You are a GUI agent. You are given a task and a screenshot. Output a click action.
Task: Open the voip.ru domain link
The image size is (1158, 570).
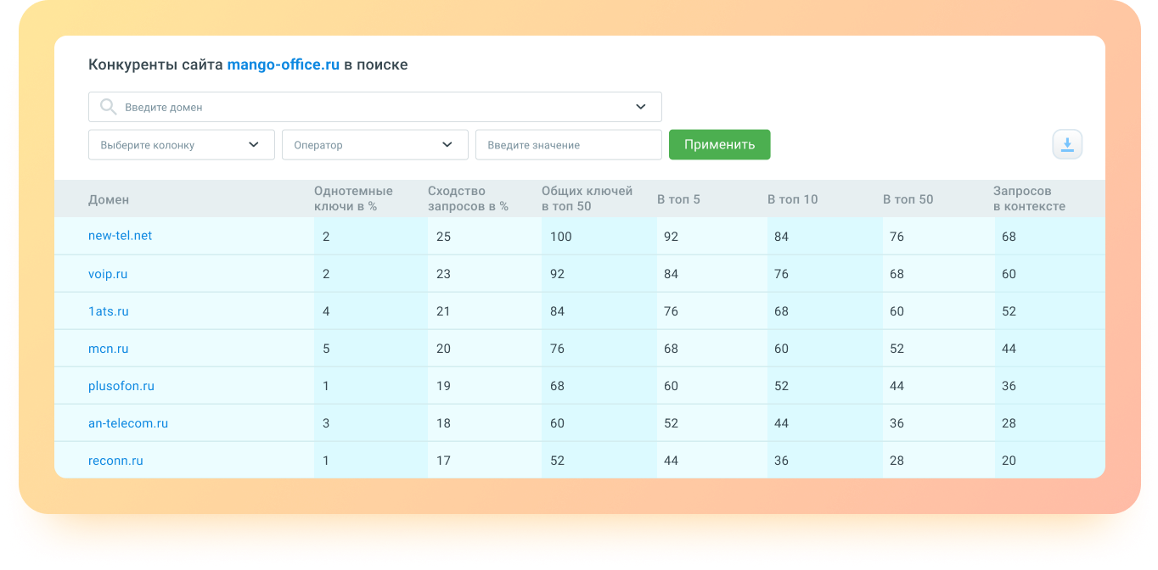108,274
